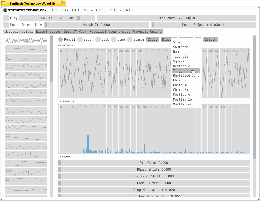Open the WaveEdit Online tab
260x201 pixels.
[x=147, y=31]
